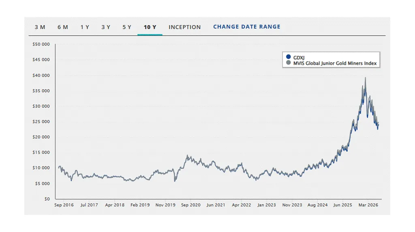Image resolution: width=415 pixels, height=232 pixels.
Task: Click the $15 000 y-axis label
Action: [x=41, y=152]
